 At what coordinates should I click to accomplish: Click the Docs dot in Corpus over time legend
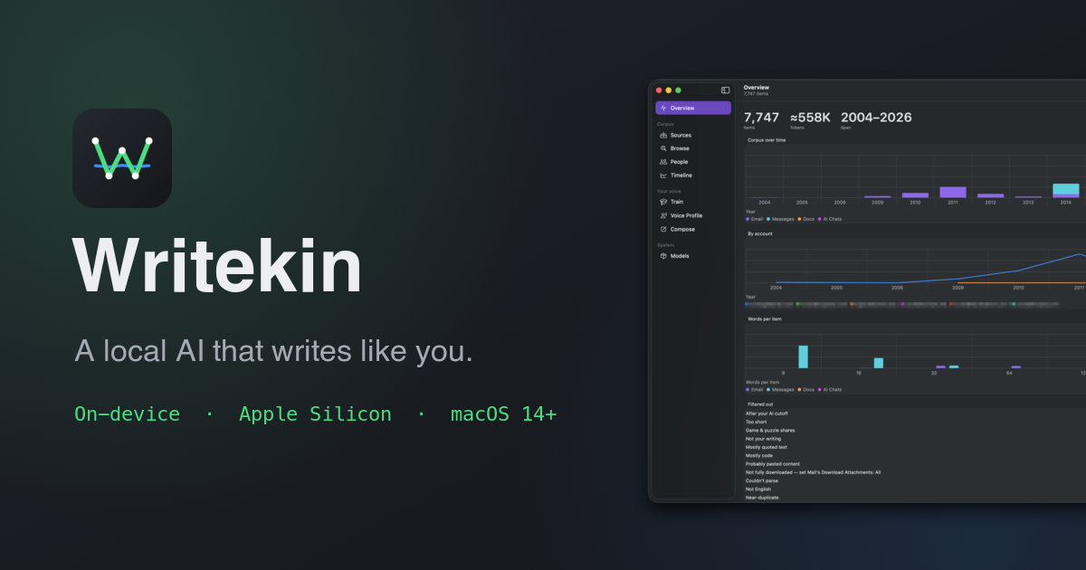click(799, 219)
